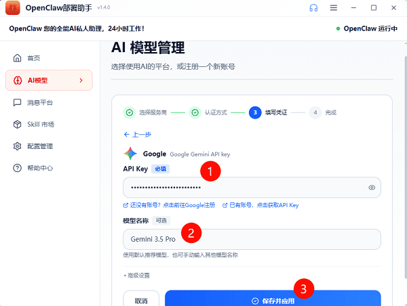This screenshot has height=306, width=407.
Task: Click the cube icon for Skill 市场
Action: (x=17, y=125)
